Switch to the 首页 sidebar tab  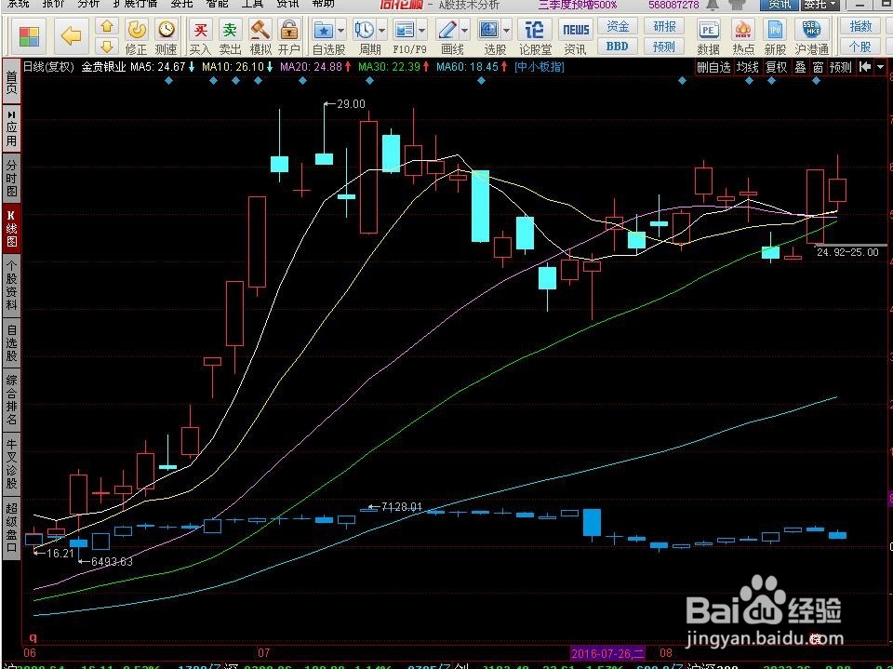(x=11, y=83)
